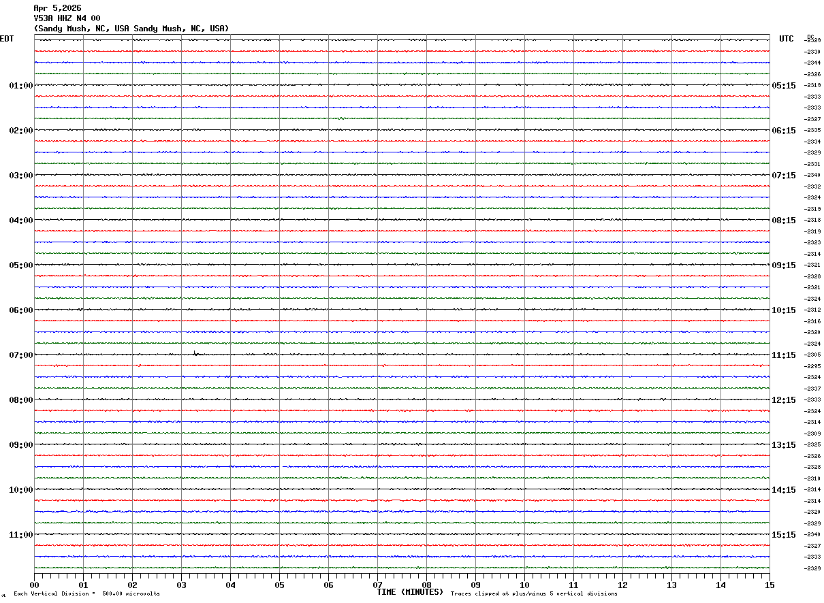The height and width of the screenshot is (603, 824).
Task: Click the traces clipped footnote text
Action: (534, 593)
